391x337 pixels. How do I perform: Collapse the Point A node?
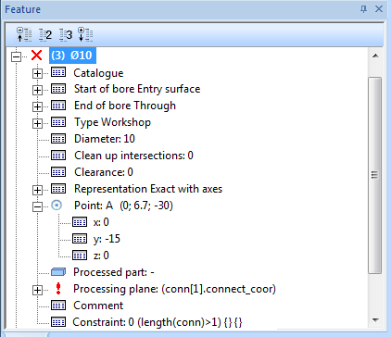pyautogui.click(x=37, y=206)
